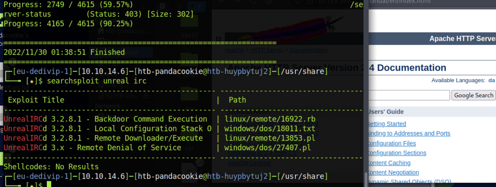Click 'UnrealIRCd 3.x - Remote Denial of Service' row

pos(93,148)
